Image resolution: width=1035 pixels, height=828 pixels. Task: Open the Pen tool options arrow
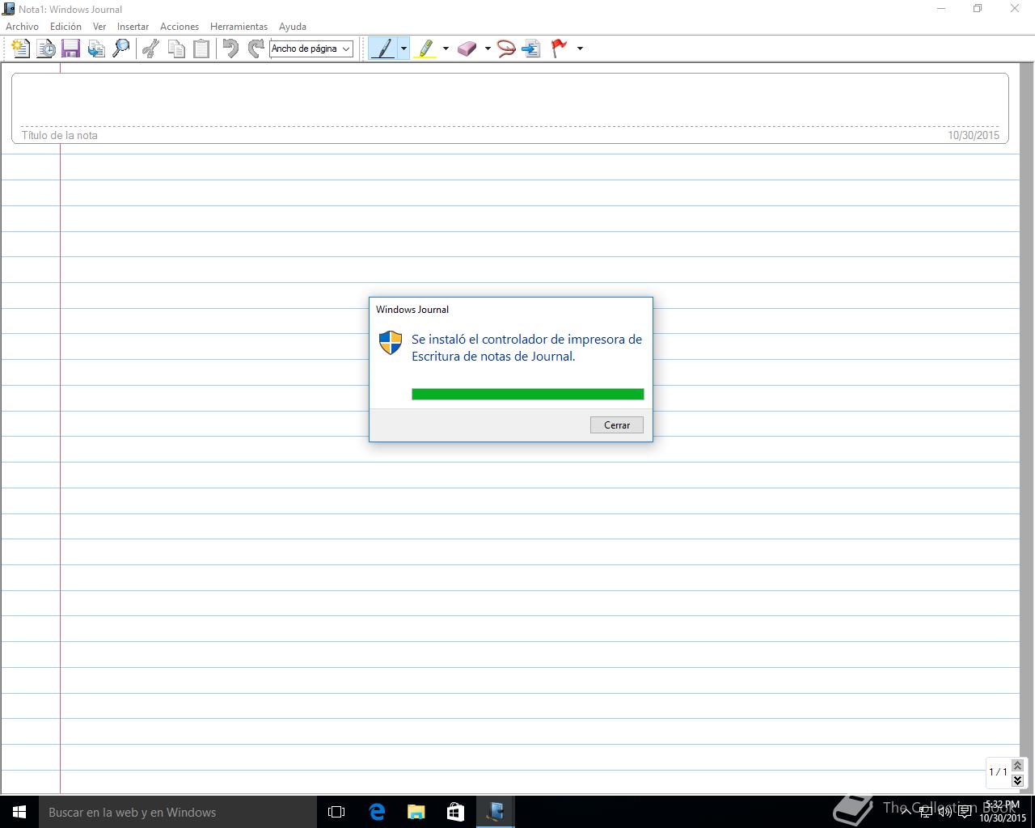(x=403, y=49)
